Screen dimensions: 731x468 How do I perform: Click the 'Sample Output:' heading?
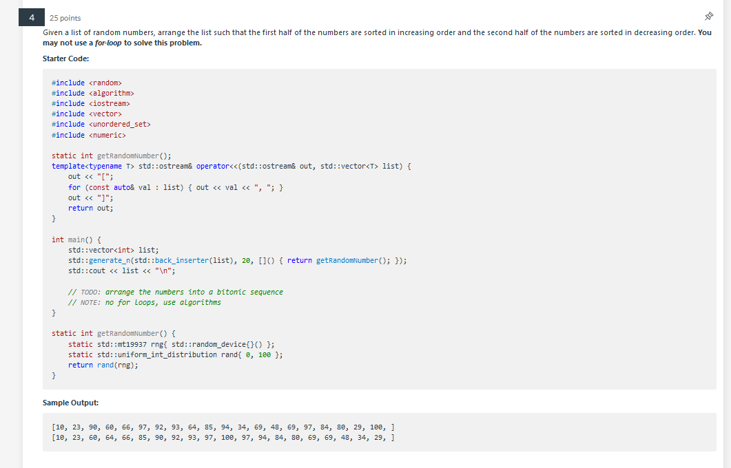71,403
